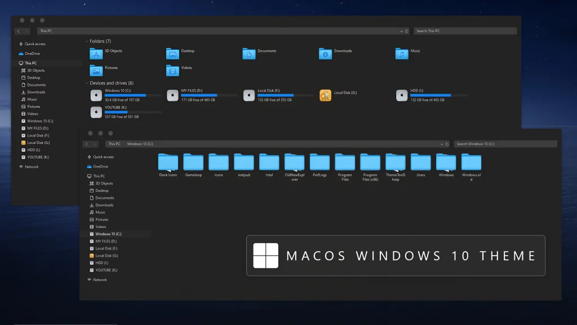Open the Gameloop folder
This screenshot has height=325, width=577.
pyautogui.click(x=193, y=162)
